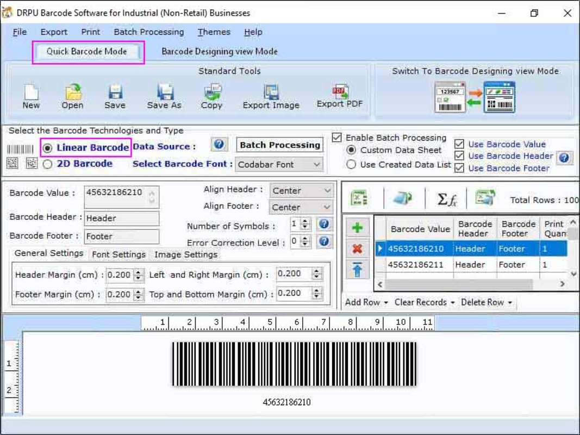Expand the Align Header dropdown
The height and width of the screenshot is (435, 580).
click(301, 191)
